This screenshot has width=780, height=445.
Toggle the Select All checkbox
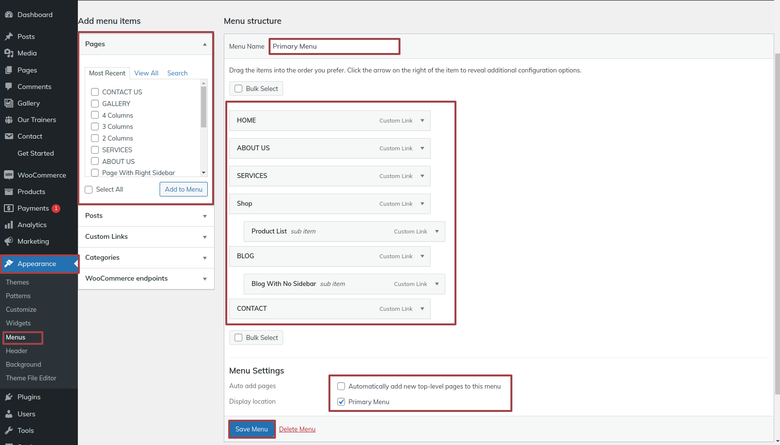(89, 190)
